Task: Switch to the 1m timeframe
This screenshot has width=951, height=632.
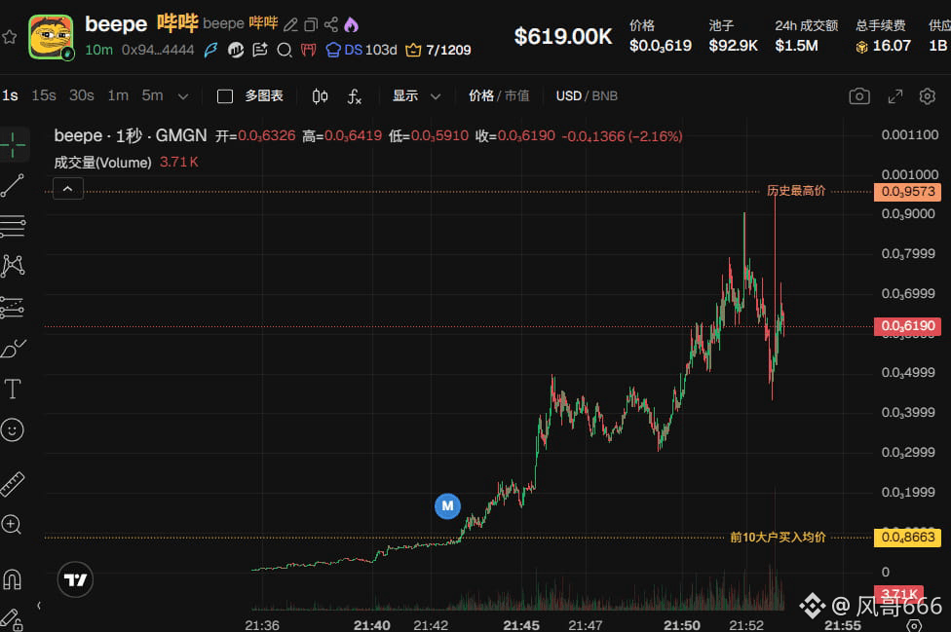Action: click(x=118, y=95)
